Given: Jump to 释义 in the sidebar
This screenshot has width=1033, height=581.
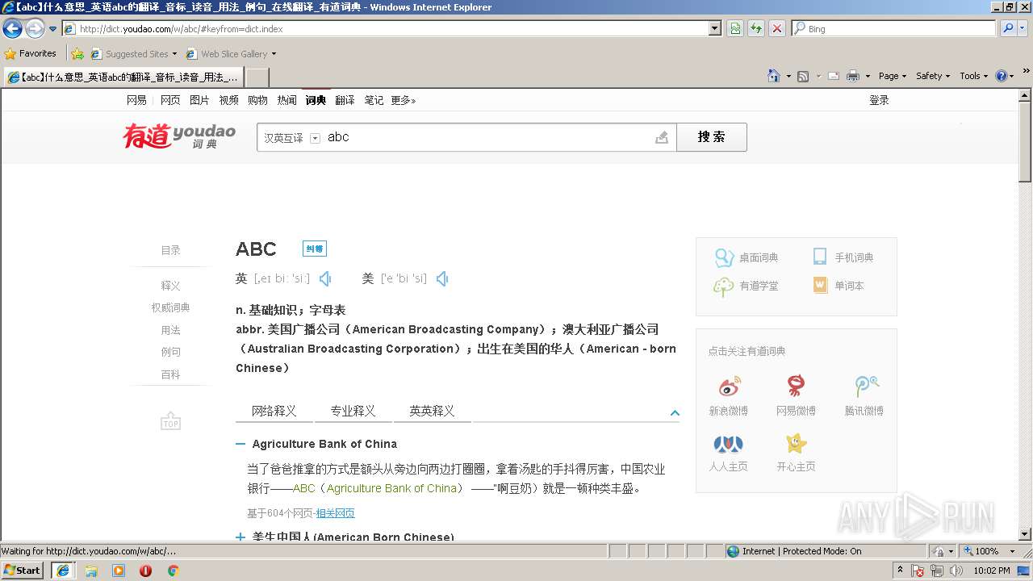Looking at the screenshot, I should [170, 286].
